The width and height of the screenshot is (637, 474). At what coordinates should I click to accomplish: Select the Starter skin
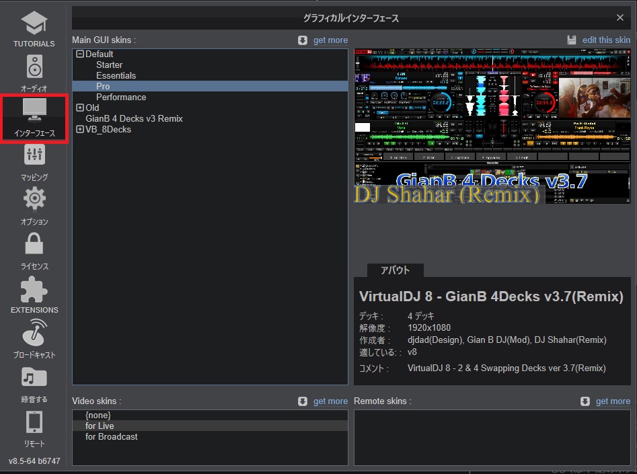(109, 65)
